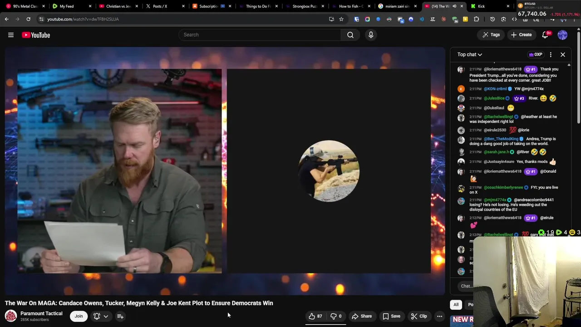Image resolution: width=581 pixels, height=327 pixels.
Task: Expand the Top chat dropdown
Action: point(470,54)
